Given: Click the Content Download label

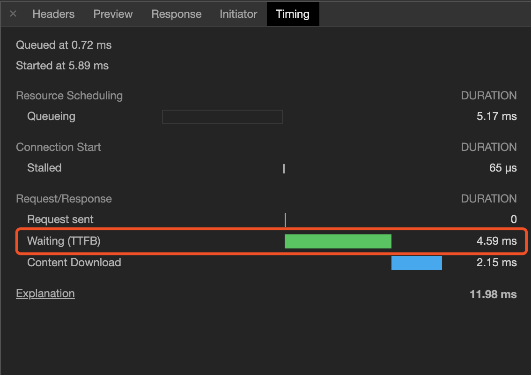Looking at the screenshot, I should coord(74,262).
